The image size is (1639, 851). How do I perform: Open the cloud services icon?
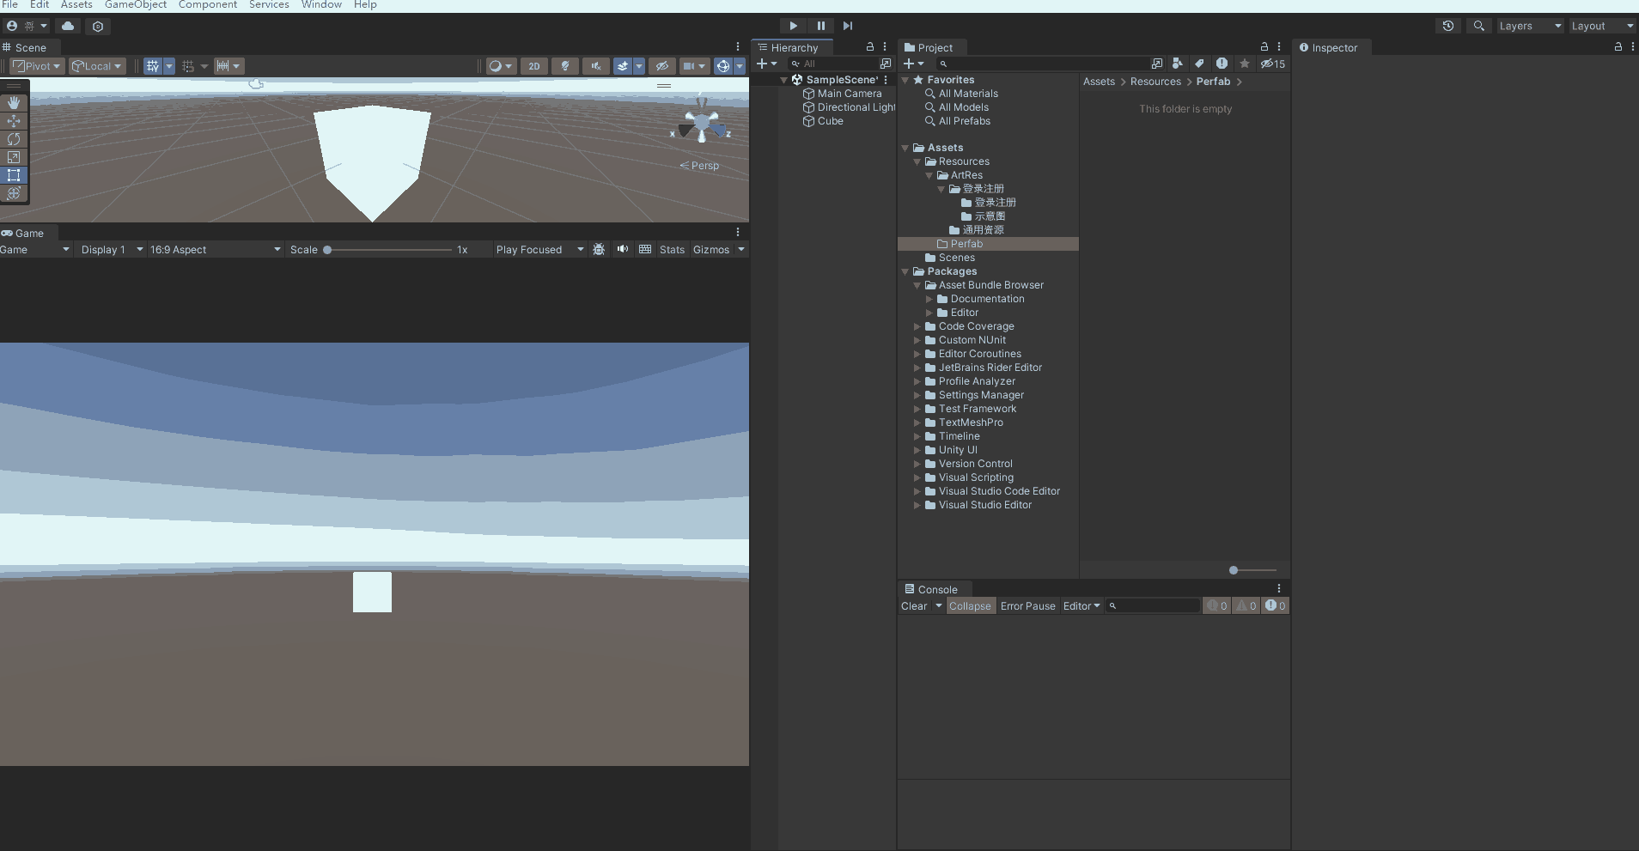[68, 26]
